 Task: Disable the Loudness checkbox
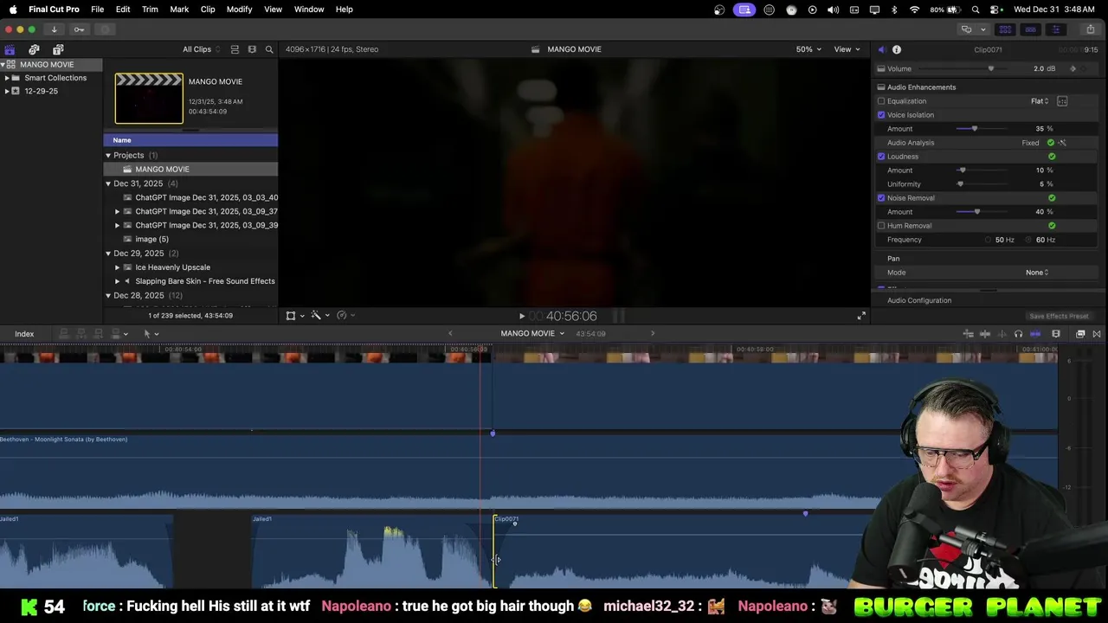881,157
